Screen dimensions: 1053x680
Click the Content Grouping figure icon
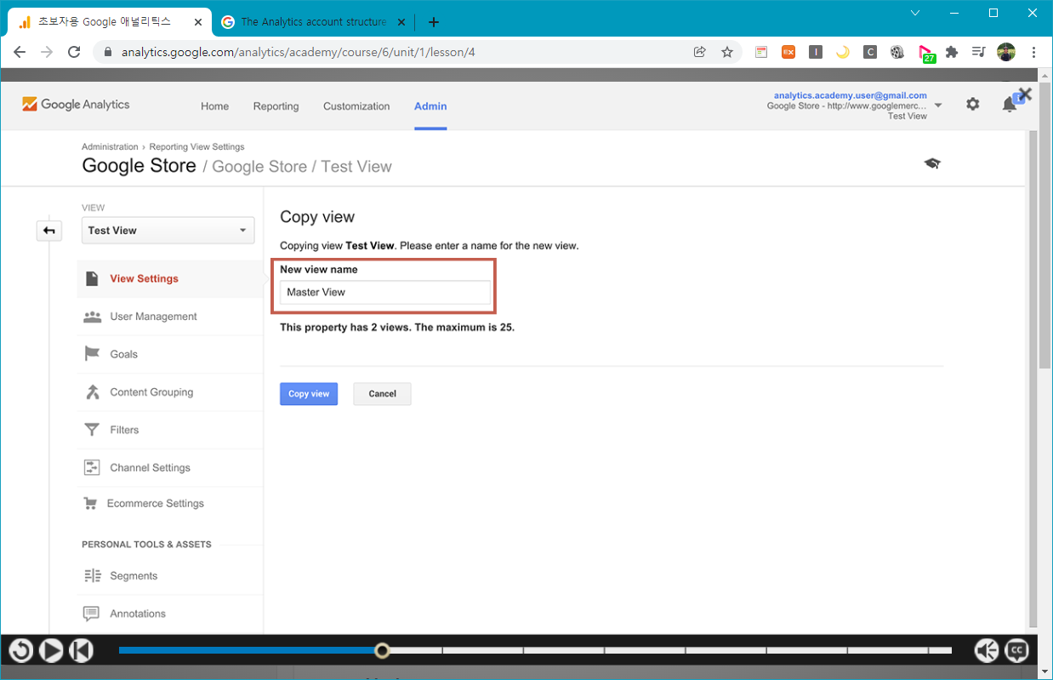click(92, 392)
